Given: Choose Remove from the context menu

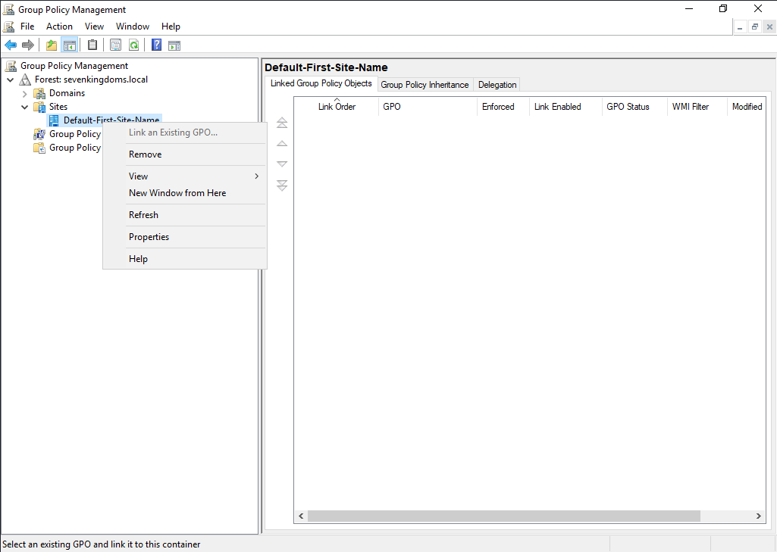Looking at the screenshot, I should pyautogui.click(x=146, y=154).
